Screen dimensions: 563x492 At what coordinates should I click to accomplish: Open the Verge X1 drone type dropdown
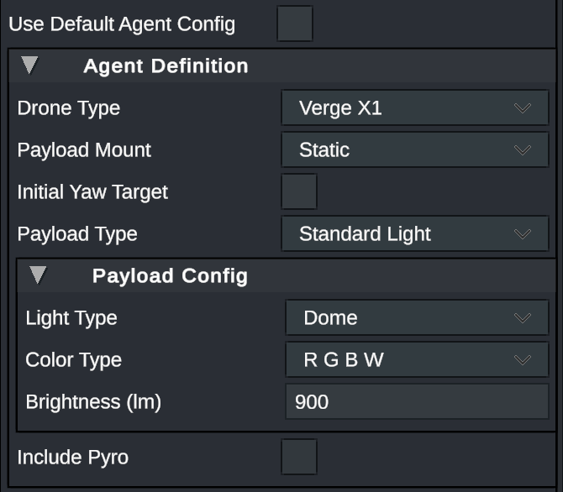click(415, 107)
